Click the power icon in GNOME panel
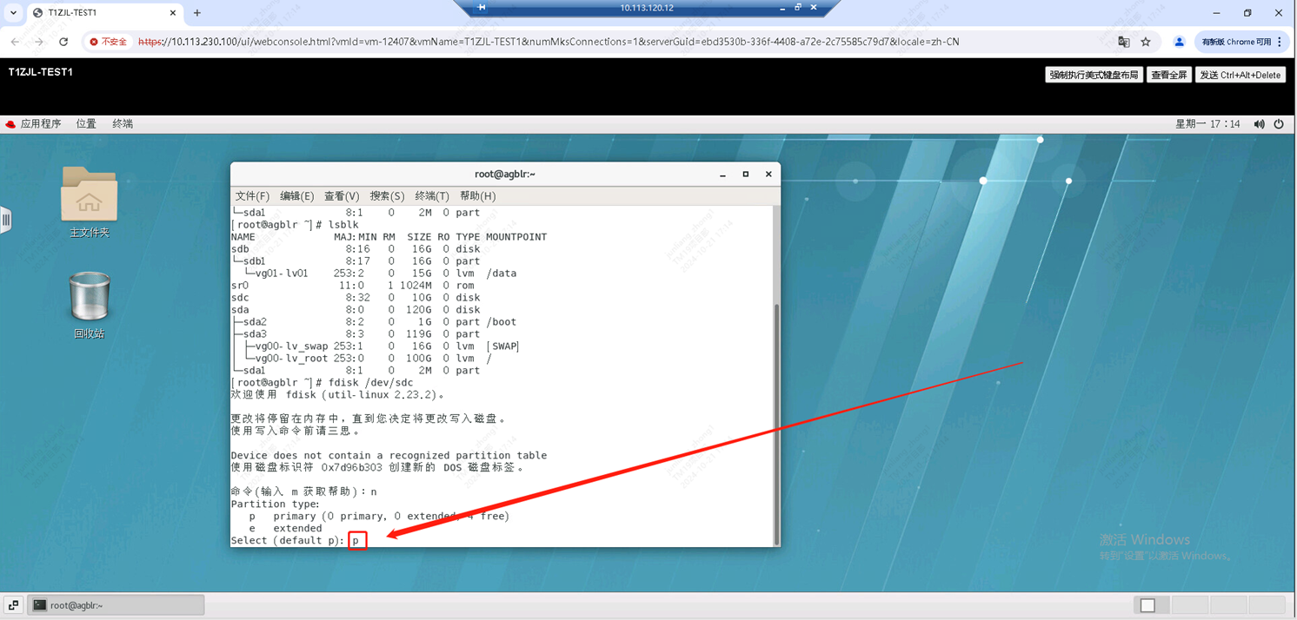Viewport: 1297px width, 620px height. tap(1279, 124)
